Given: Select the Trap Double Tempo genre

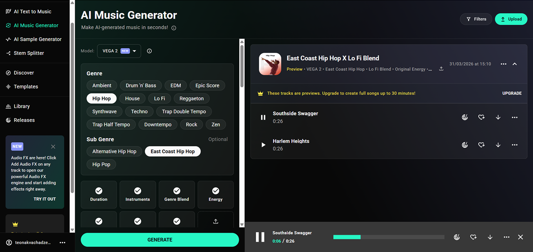Looking at the screenshot, I should click(184, 111).
